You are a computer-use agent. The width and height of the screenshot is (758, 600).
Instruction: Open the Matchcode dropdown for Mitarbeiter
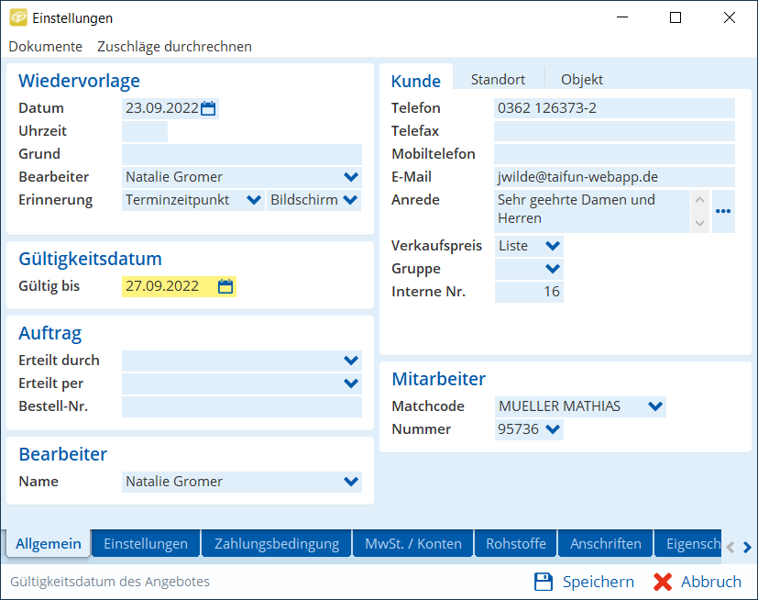tap(654, 406)
